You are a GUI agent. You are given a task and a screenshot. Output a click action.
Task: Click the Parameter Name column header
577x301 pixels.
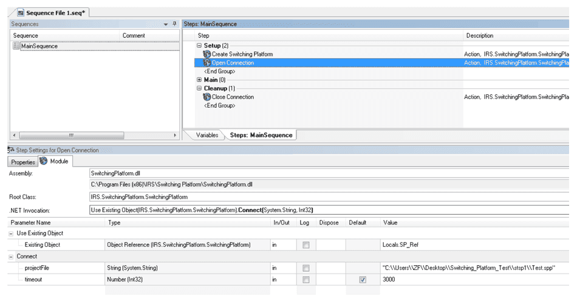point(56,223)
